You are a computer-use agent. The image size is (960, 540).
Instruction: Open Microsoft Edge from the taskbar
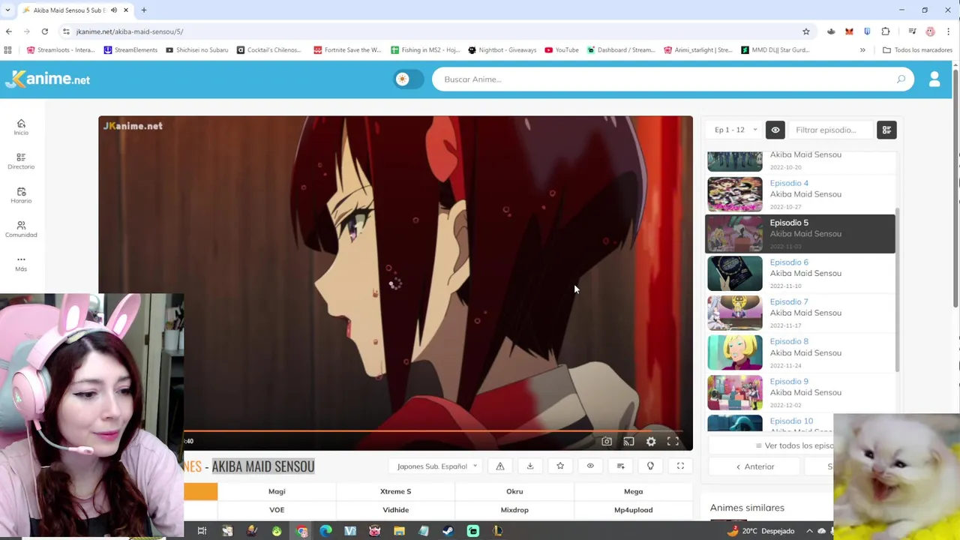(325, 531)
